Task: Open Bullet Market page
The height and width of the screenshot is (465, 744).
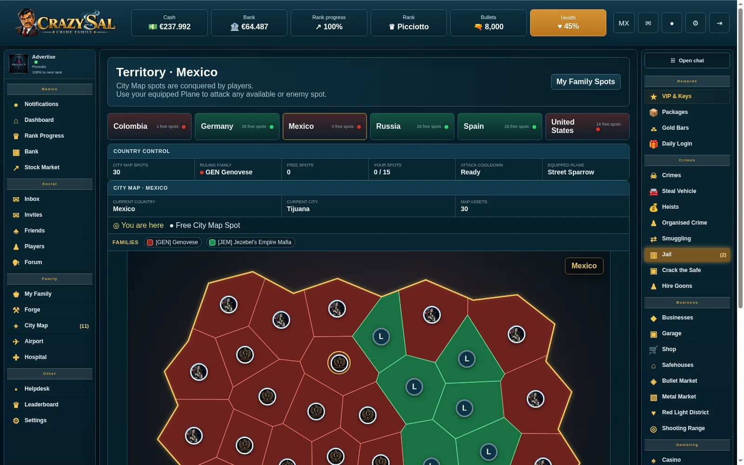Action: (687, 381)
